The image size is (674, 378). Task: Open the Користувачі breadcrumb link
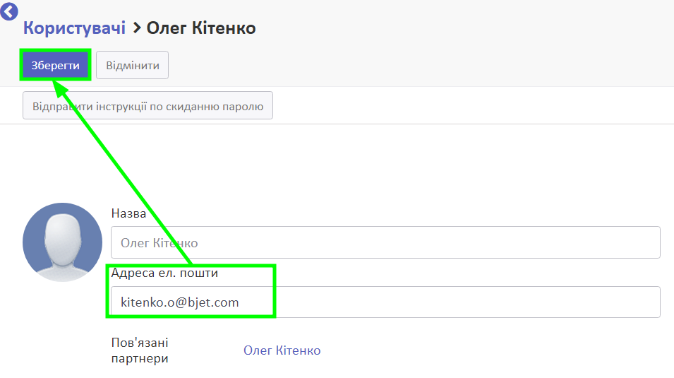[74, 28]
